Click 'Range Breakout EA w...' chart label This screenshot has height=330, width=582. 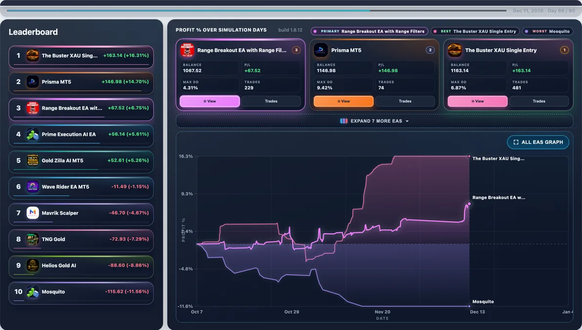pyautogui.click(x=499, y=198)
